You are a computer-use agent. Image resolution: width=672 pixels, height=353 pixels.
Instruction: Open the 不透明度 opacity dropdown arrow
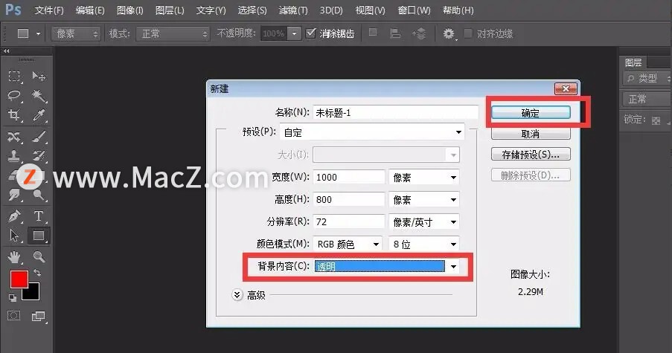click(295, 33)
